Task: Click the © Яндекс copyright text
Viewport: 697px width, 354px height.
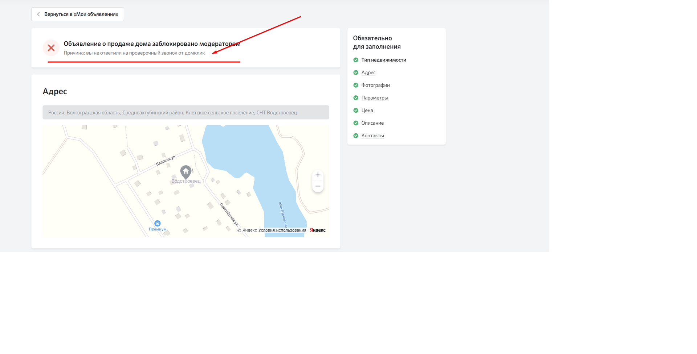Action: (247, 230)
